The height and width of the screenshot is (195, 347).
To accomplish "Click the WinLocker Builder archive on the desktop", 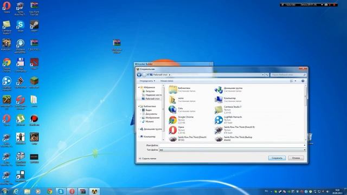I will click(x=117, y=46).
